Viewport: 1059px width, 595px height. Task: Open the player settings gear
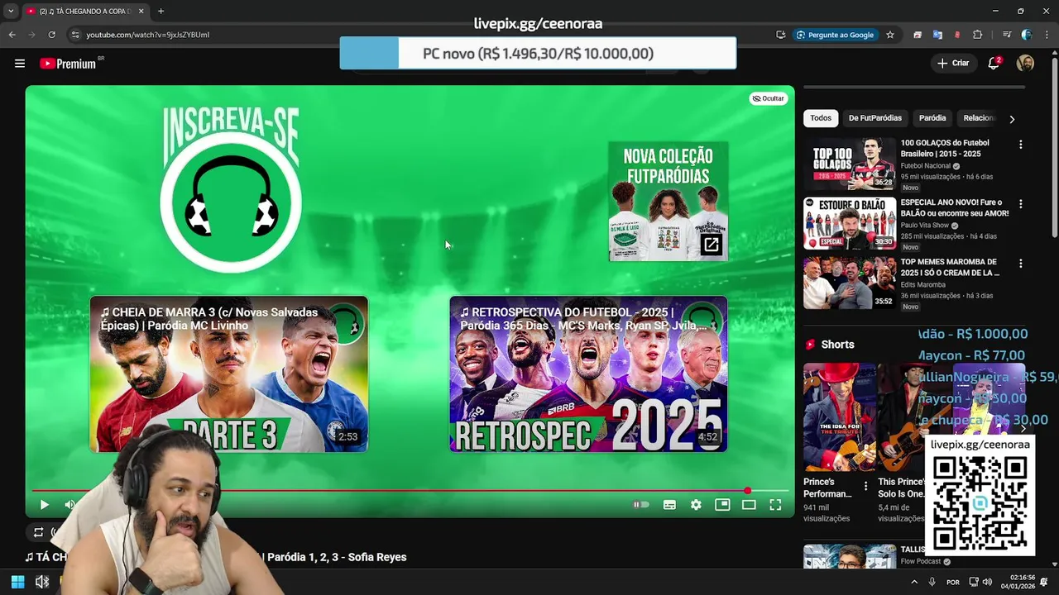(696, 505)
